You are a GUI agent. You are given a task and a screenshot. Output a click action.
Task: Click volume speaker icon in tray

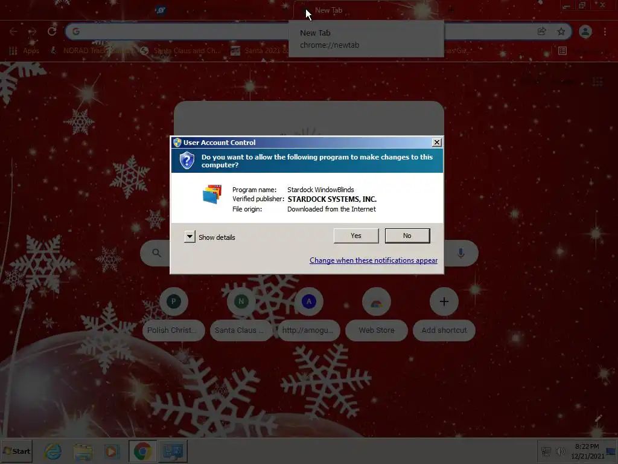(x=560, y=451)
